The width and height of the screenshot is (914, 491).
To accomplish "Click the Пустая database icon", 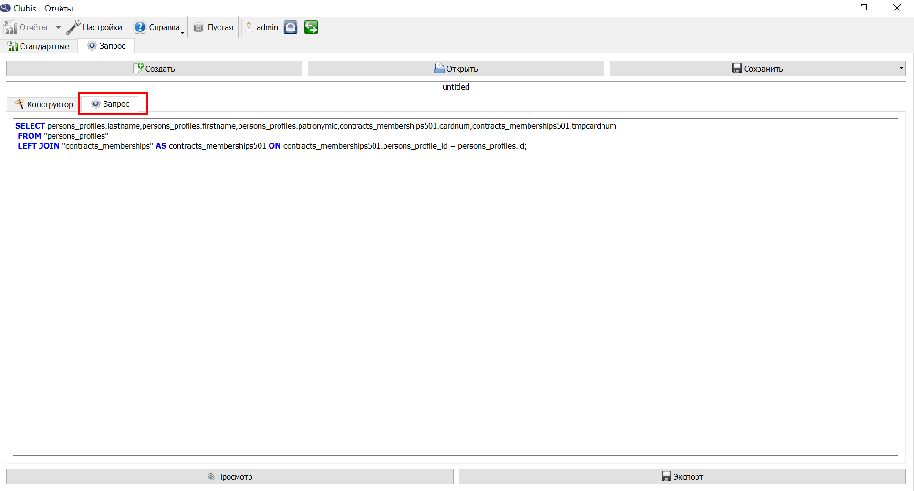I will [x=198, y=28].
